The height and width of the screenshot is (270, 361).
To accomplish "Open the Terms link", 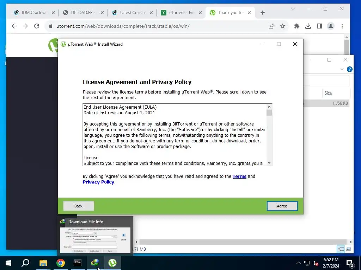I will pos(239,176).
